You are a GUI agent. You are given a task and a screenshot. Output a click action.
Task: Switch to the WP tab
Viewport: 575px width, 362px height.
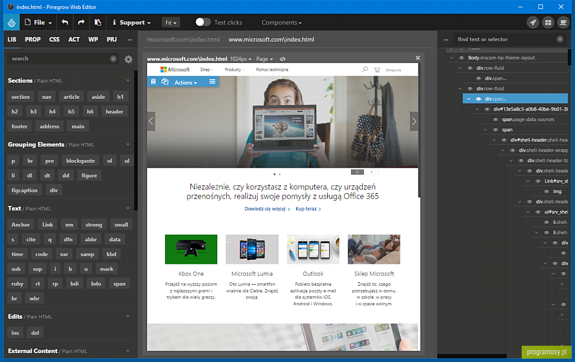[x=93, y=40]
